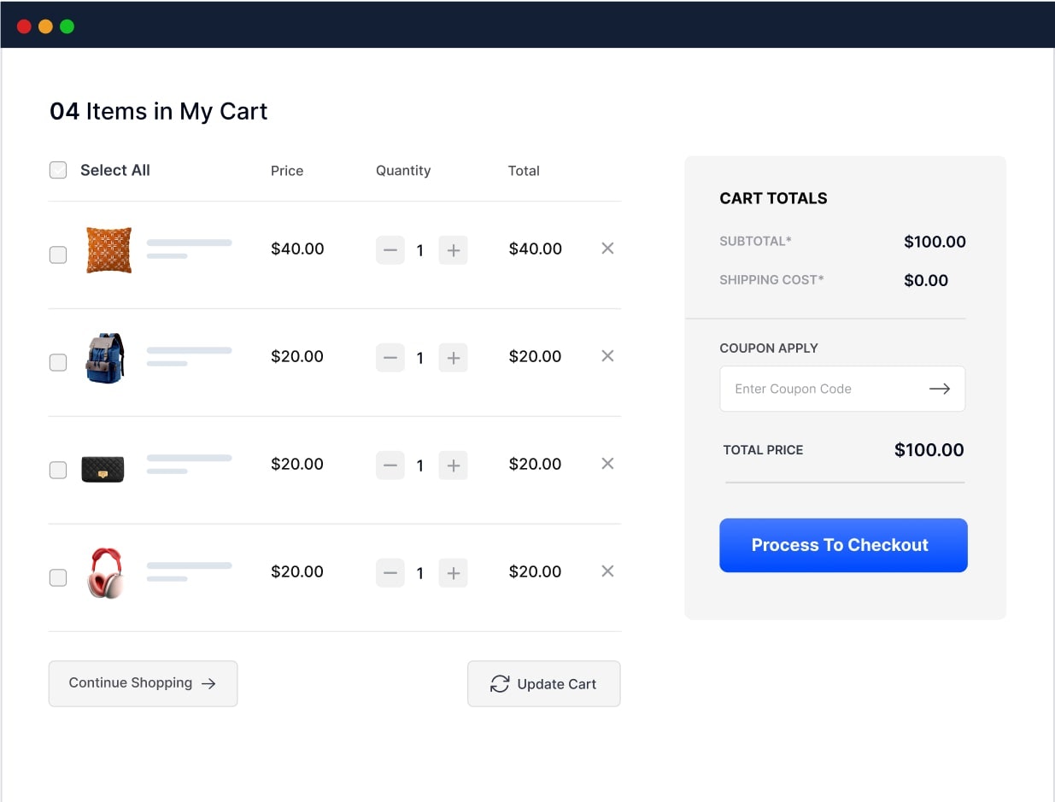Decrease headphones quantity with minus icon
The height and width of the screenshot is (802, 1055).
390,572
